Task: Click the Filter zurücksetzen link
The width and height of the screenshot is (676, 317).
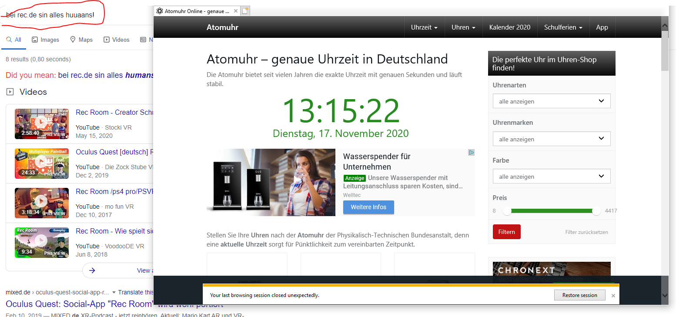Action: [x=586, y=232]
